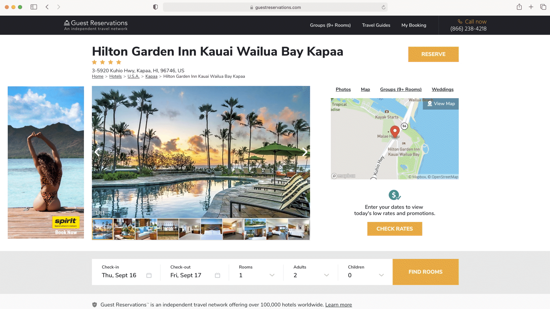The width and height of the screenshot is (550, 309).
Task: Switch to the Weddings tab
Action: 443,89
